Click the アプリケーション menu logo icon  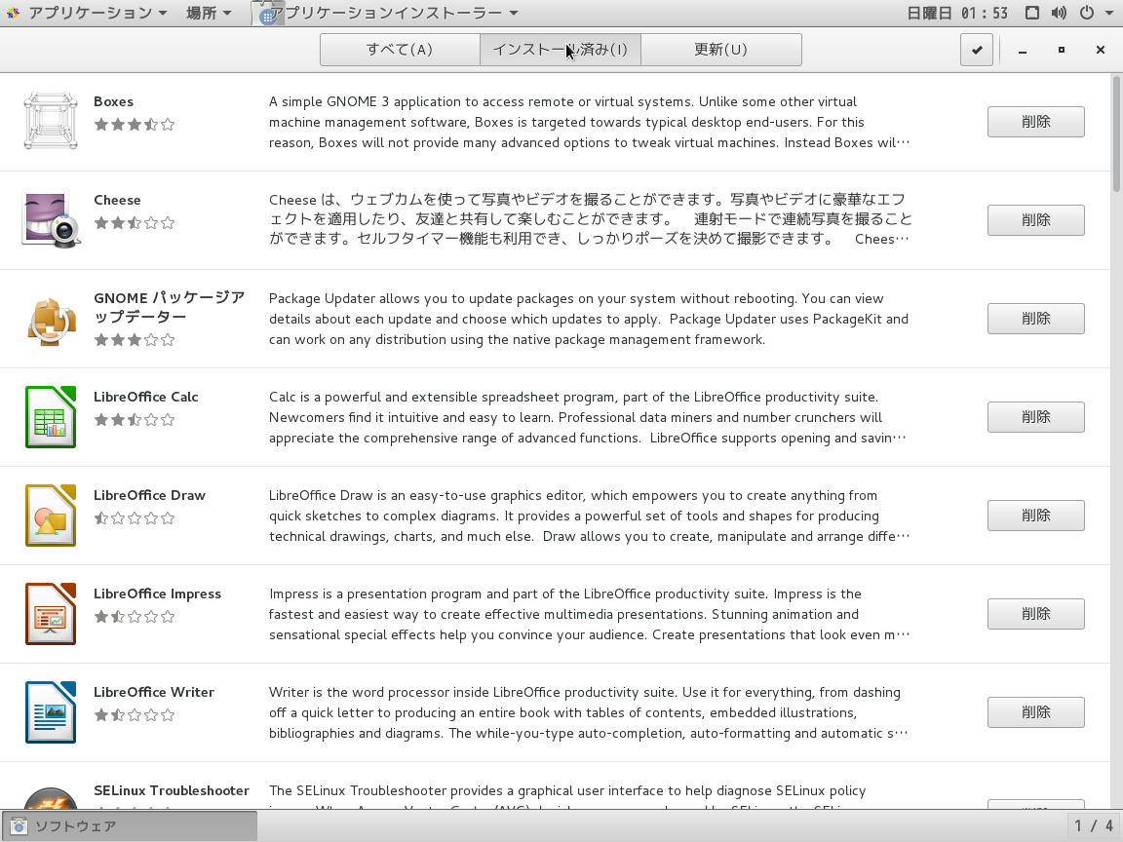point(13,13)
